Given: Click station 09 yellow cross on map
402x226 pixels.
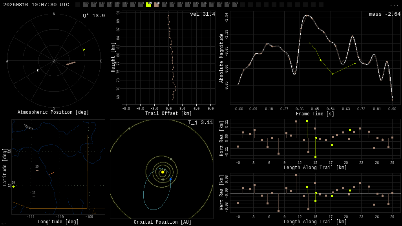Looking at the screenshot, I should click(x=14, y=186).
